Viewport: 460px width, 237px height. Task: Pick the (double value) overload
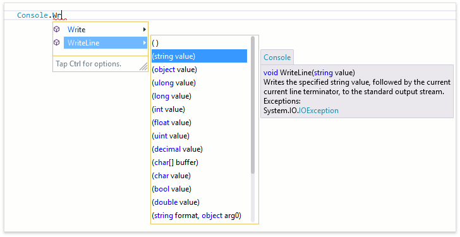[200, 202]
